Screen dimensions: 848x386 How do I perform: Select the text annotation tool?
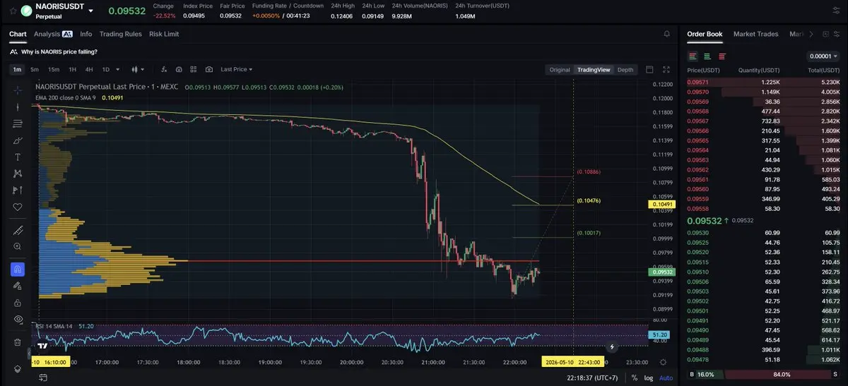(x=18, y=157)
